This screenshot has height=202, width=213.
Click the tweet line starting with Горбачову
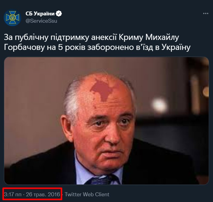tap(97, 47)
